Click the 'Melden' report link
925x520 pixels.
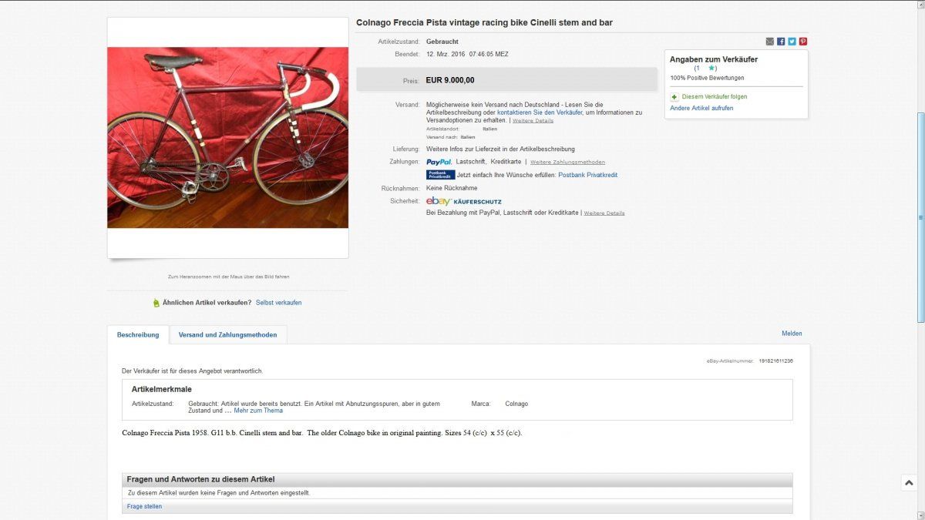click(x=792, y=334)
